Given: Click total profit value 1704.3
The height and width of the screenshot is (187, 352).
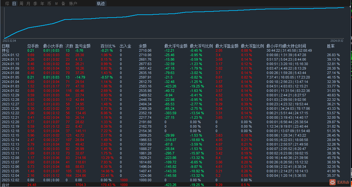Looking at the screenshot, I should tap(80, 185).
